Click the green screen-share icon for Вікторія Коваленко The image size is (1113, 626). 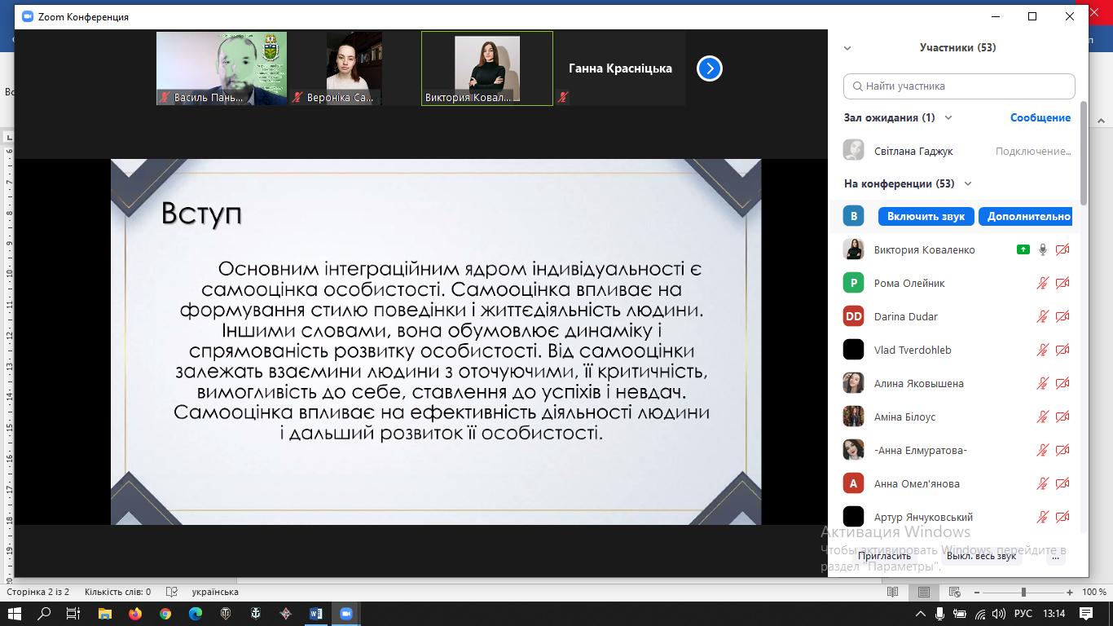(1023, 250)
